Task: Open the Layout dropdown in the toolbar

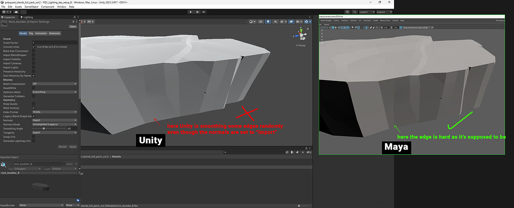Action: (x=384, y=12)
